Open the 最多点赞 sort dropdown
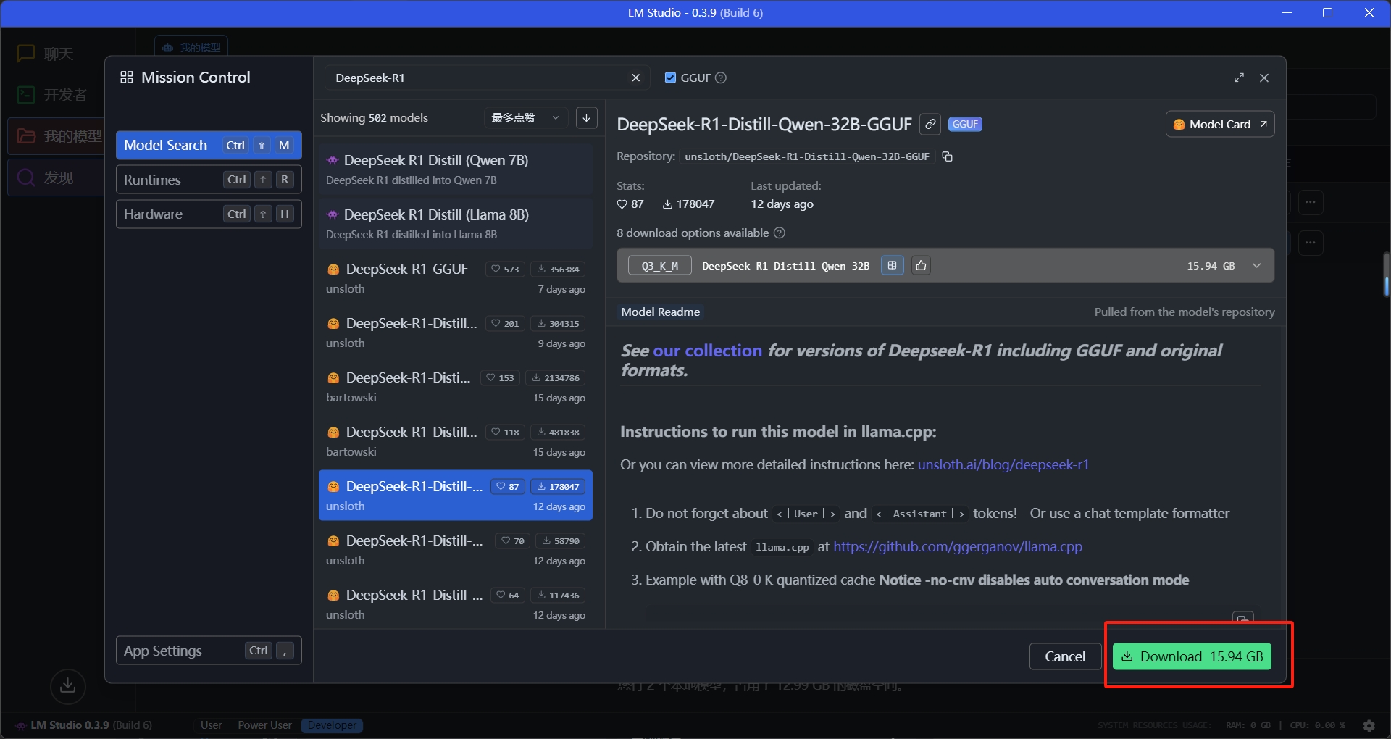1391x739 pixels. [x=527, y=117]
